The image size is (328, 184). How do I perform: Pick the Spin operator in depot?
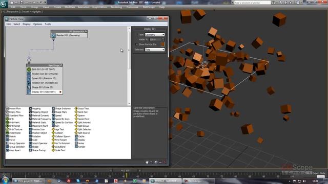[56, 126]
